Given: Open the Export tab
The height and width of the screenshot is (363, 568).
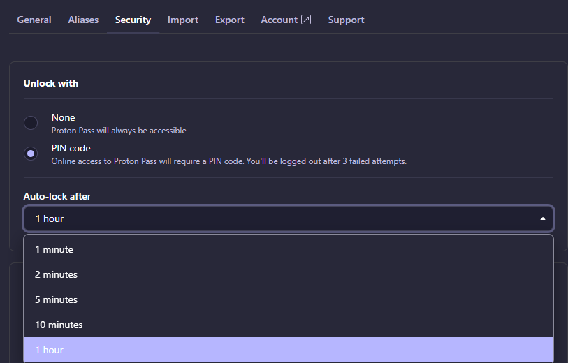Looking at the screenshot, I should 230,20.
